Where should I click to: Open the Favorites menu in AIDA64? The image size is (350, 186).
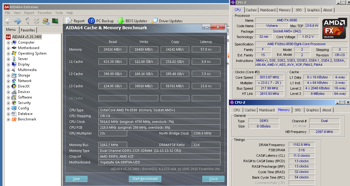pyautogui.click(x=45, y=13)
